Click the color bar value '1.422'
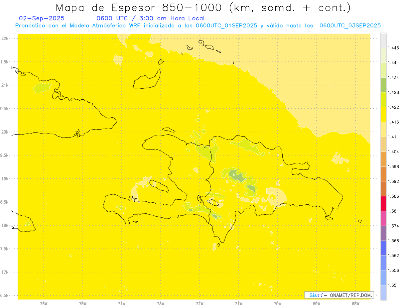The image size is (399, 308). coord(394,107)
